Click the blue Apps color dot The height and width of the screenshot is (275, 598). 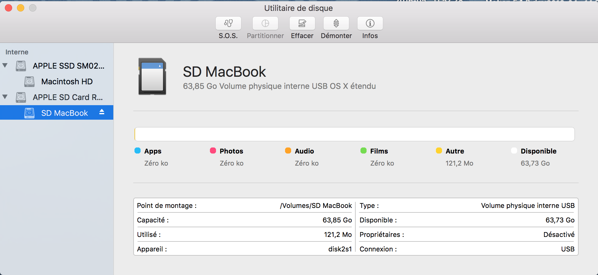(138, 150)
